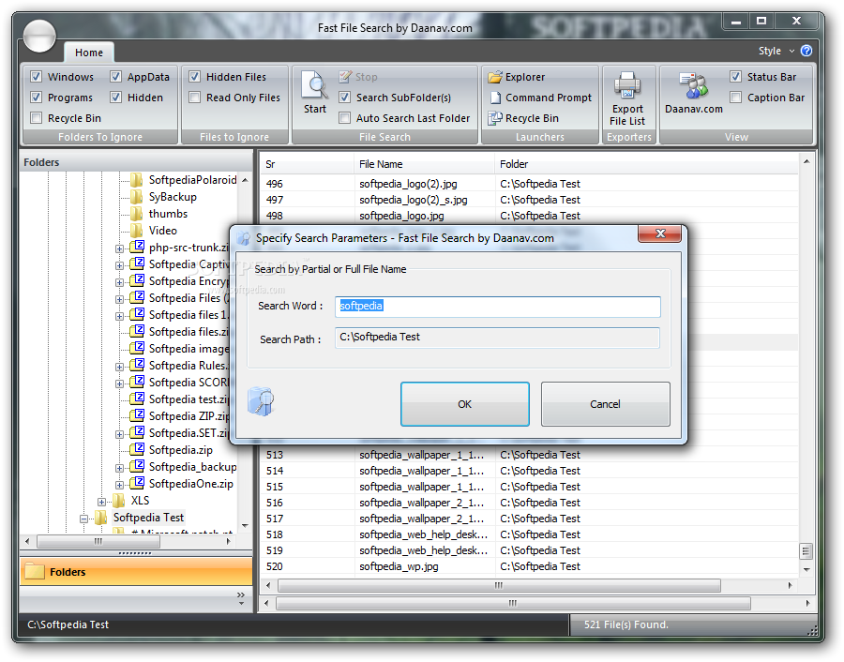Click the results vertical scroll down arrow
This screenshot has width=844, height=662.
coord(806,569)
